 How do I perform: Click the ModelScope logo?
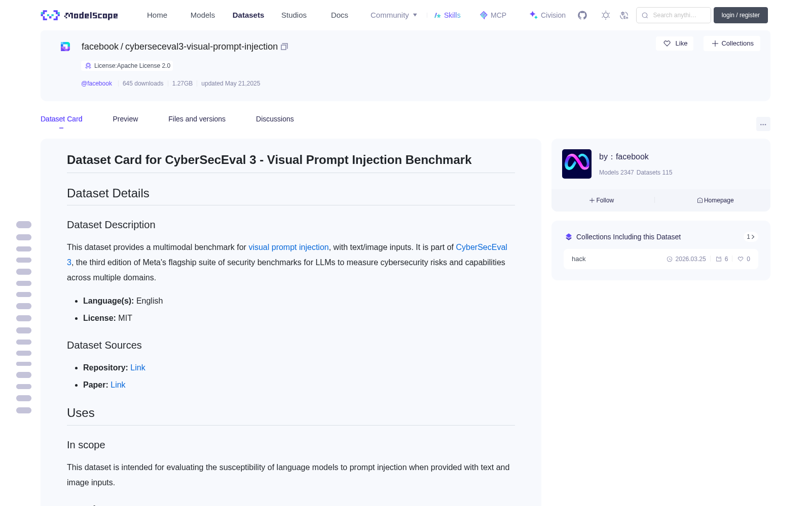[x=80, y=15]
